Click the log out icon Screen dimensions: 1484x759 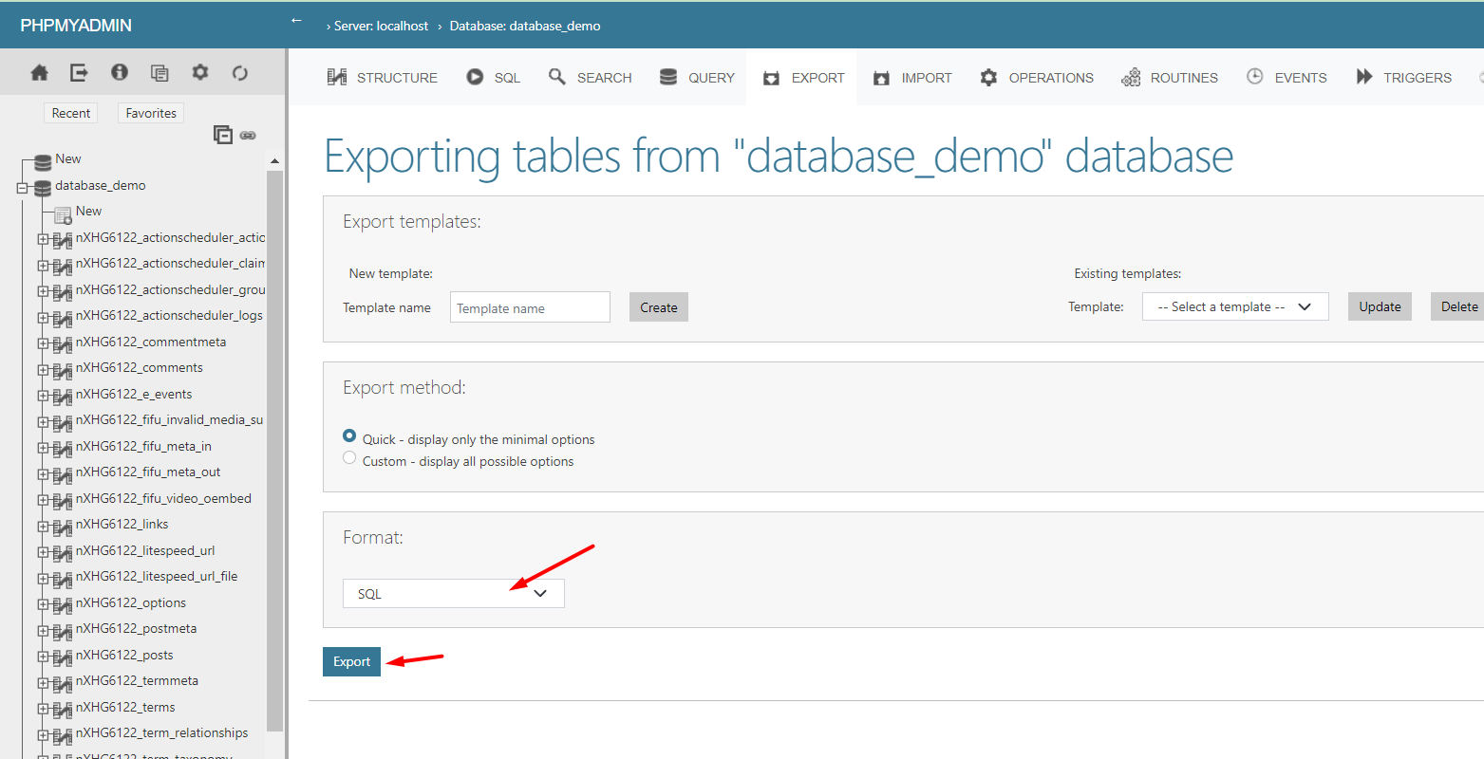(79, 73)
